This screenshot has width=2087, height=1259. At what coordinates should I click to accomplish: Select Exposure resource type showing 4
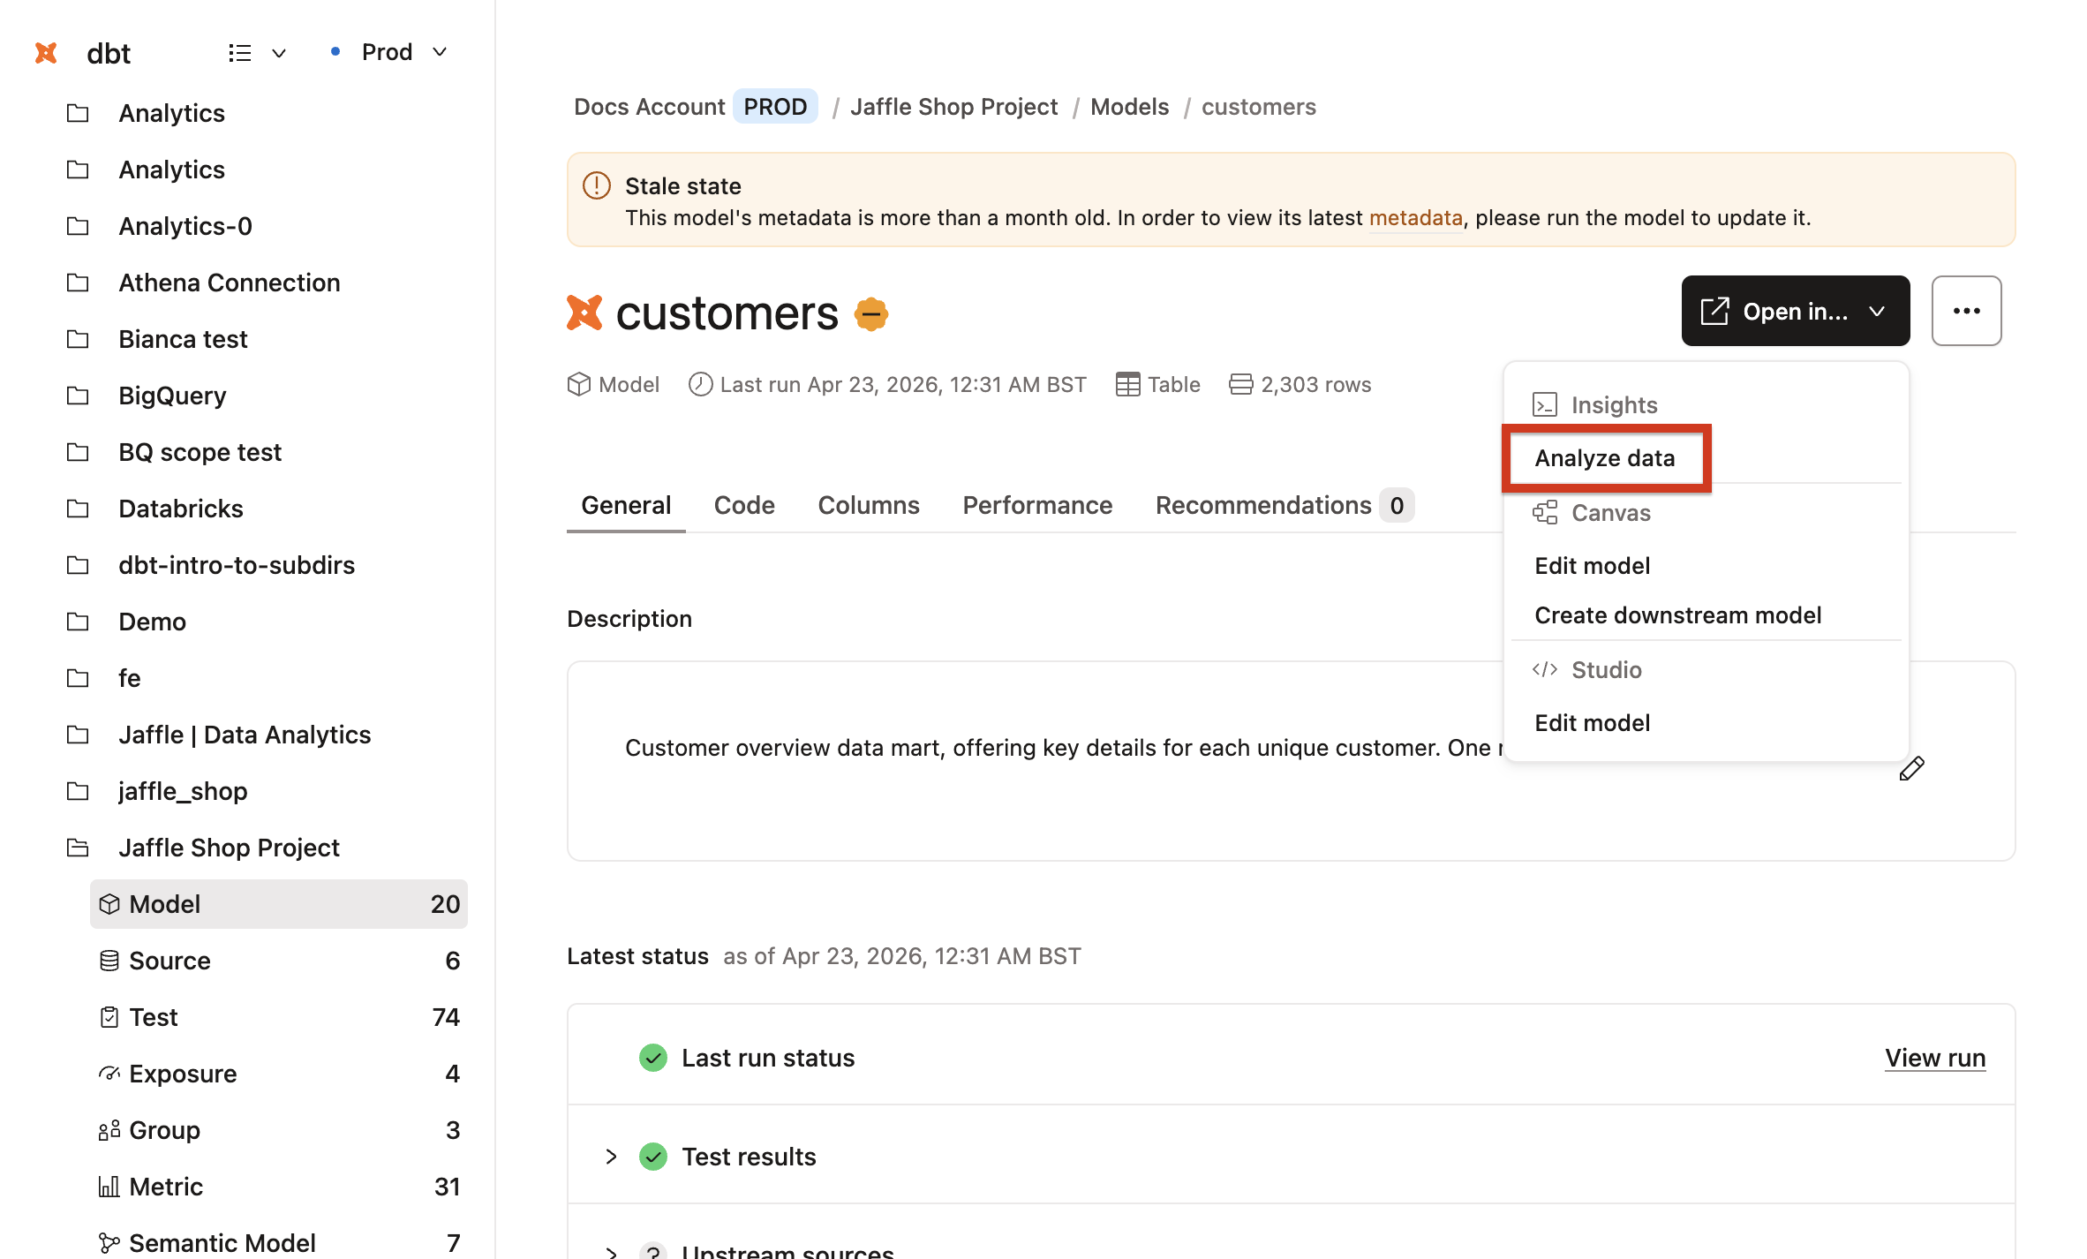[x=279, y=1074]
